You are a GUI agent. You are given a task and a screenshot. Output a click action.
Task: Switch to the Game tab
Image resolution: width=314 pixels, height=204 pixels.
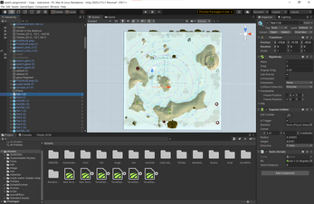click(110, 17)
